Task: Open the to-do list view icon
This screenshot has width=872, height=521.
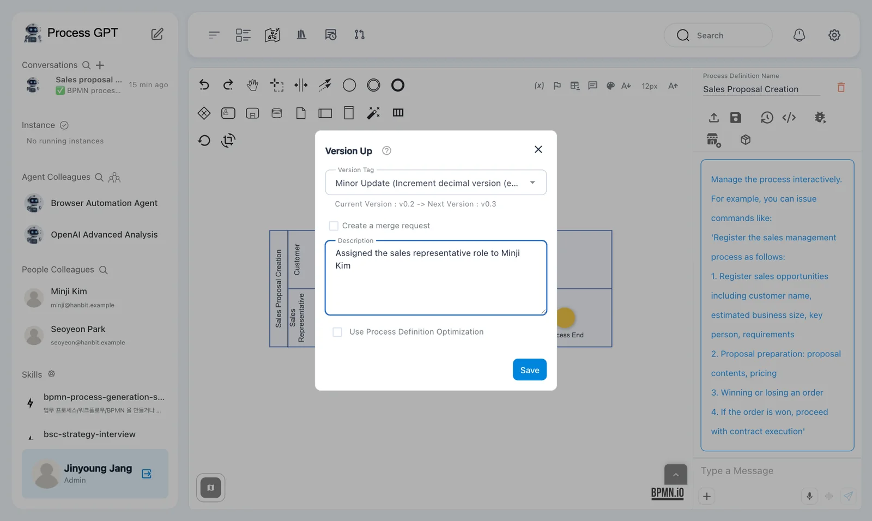Action: [243, 35]
